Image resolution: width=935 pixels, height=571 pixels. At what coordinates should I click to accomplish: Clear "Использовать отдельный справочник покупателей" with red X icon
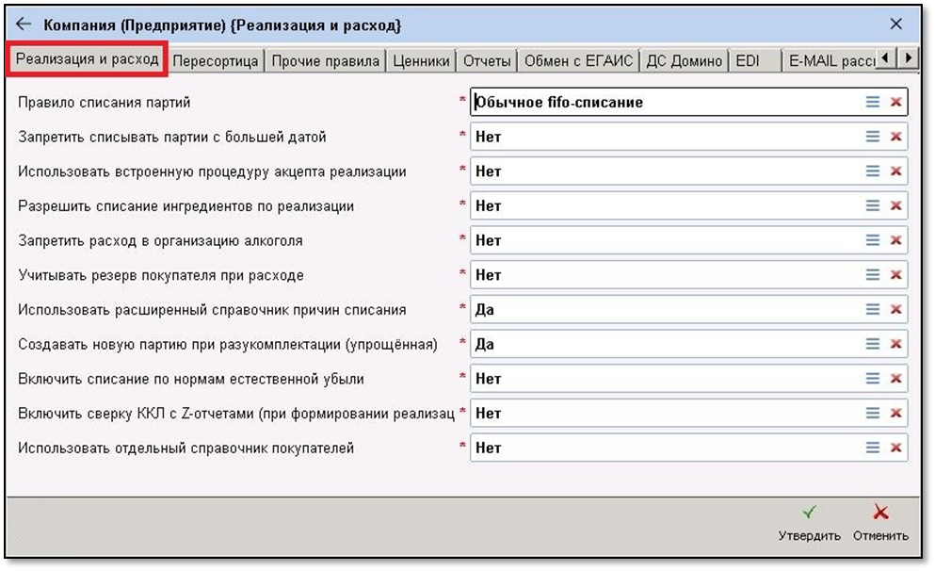pyautogui.click(x=895, y=447)
